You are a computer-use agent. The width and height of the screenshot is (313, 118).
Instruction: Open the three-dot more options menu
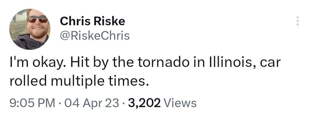click(297, 21)
